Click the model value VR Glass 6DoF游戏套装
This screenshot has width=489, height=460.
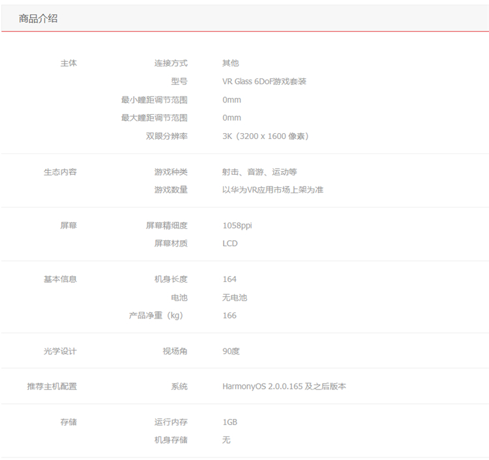(264, 82)
